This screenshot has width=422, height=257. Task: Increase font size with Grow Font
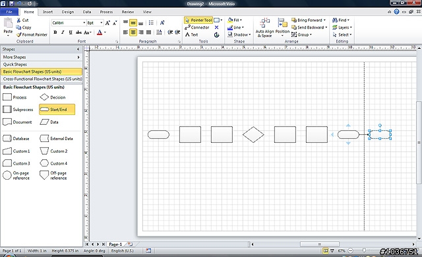tap(107, 23)
